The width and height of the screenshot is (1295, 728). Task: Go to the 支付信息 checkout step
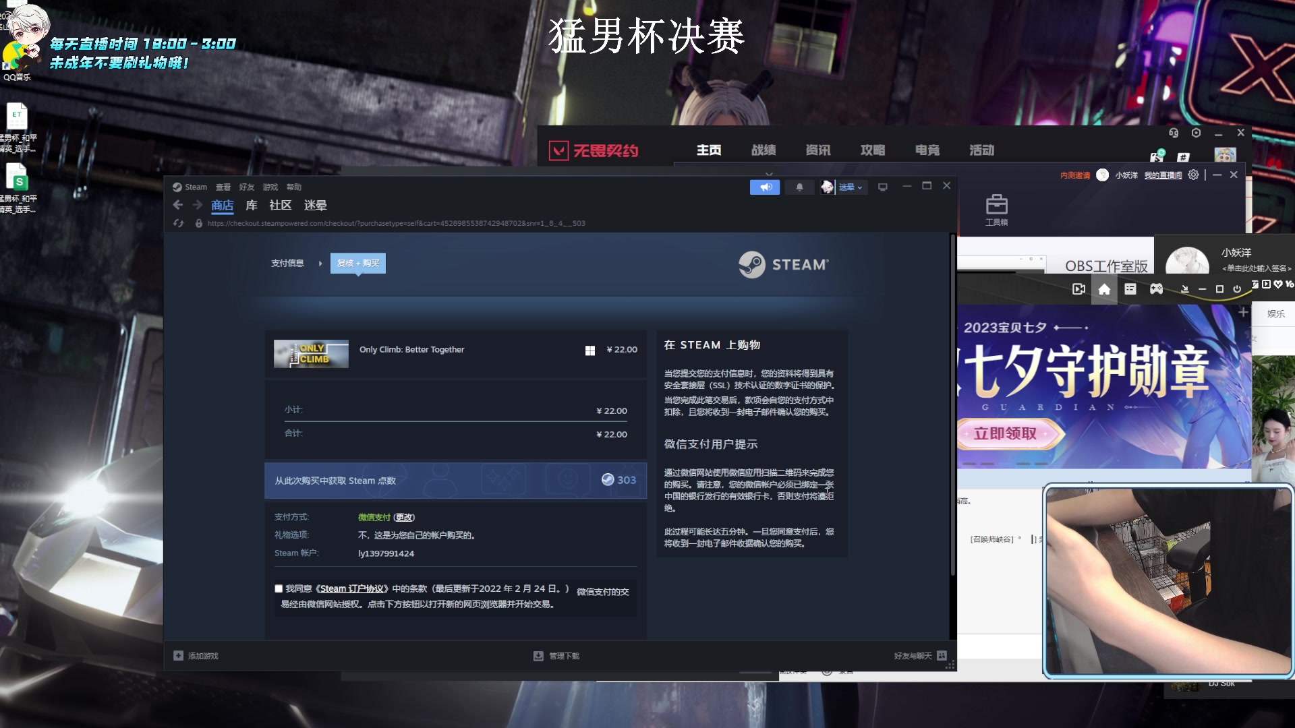point(287,263)
